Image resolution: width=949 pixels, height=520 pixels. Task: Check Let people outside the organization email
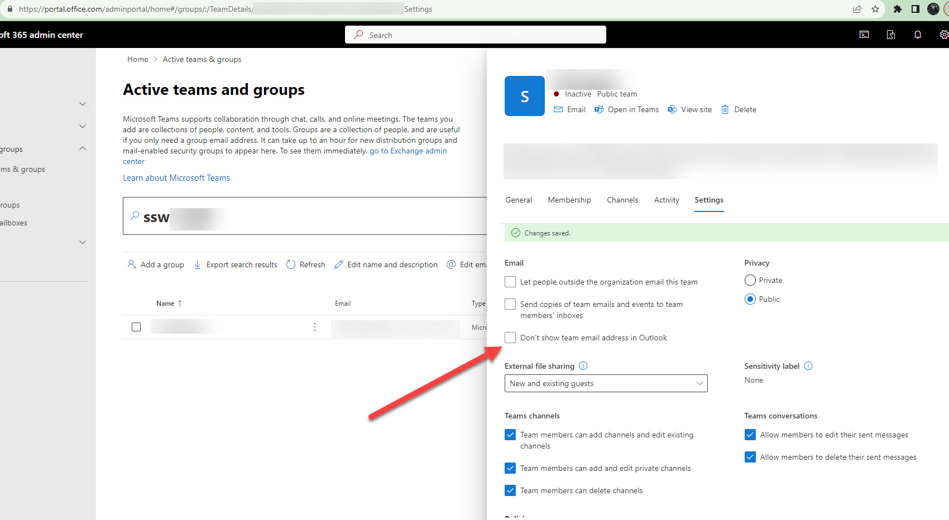point(510,282)
